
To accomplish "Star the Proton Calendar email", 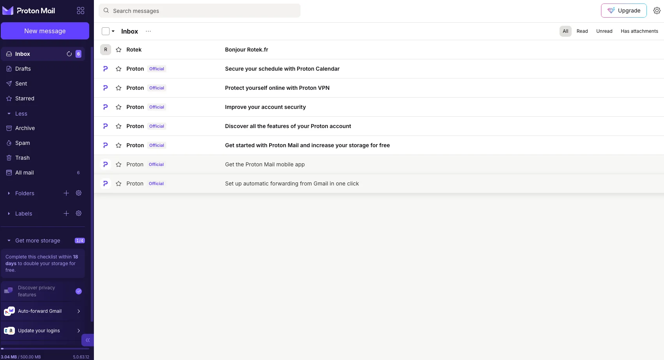I will click(119, 69).
